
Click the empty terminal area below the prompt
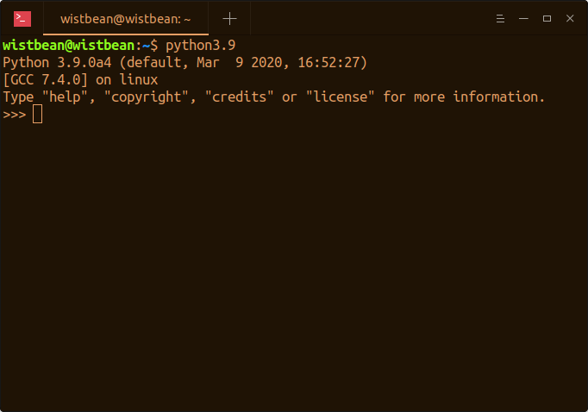[294, 262]
